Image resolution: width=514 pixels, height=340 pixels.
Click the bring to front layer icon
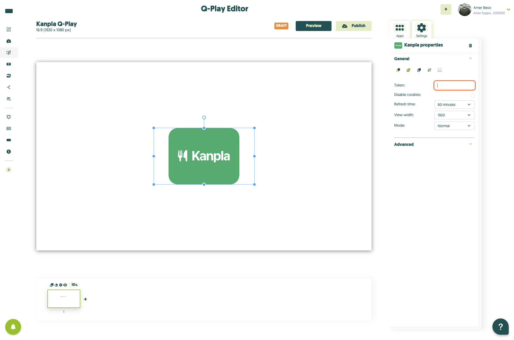[x=398, y=70]
